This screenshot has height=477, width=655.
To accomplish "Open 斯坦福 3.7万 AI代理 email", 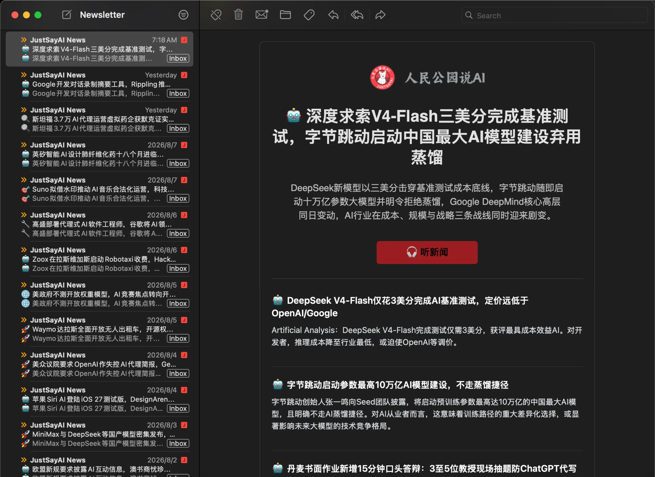I will 100,119.
